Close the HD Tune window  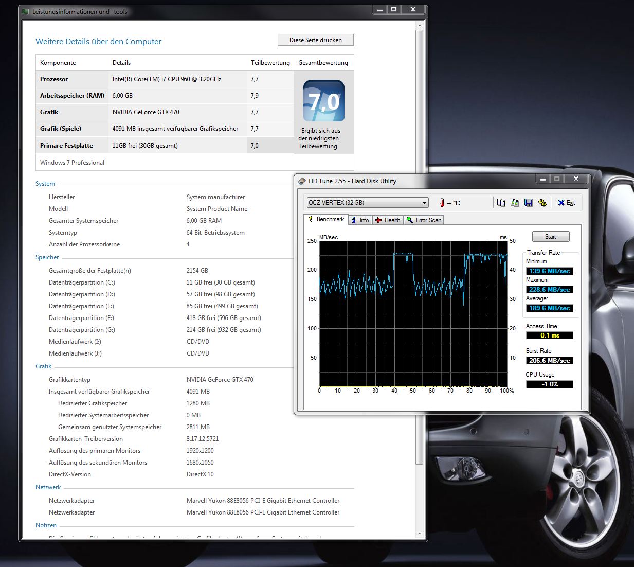[576, 179]
